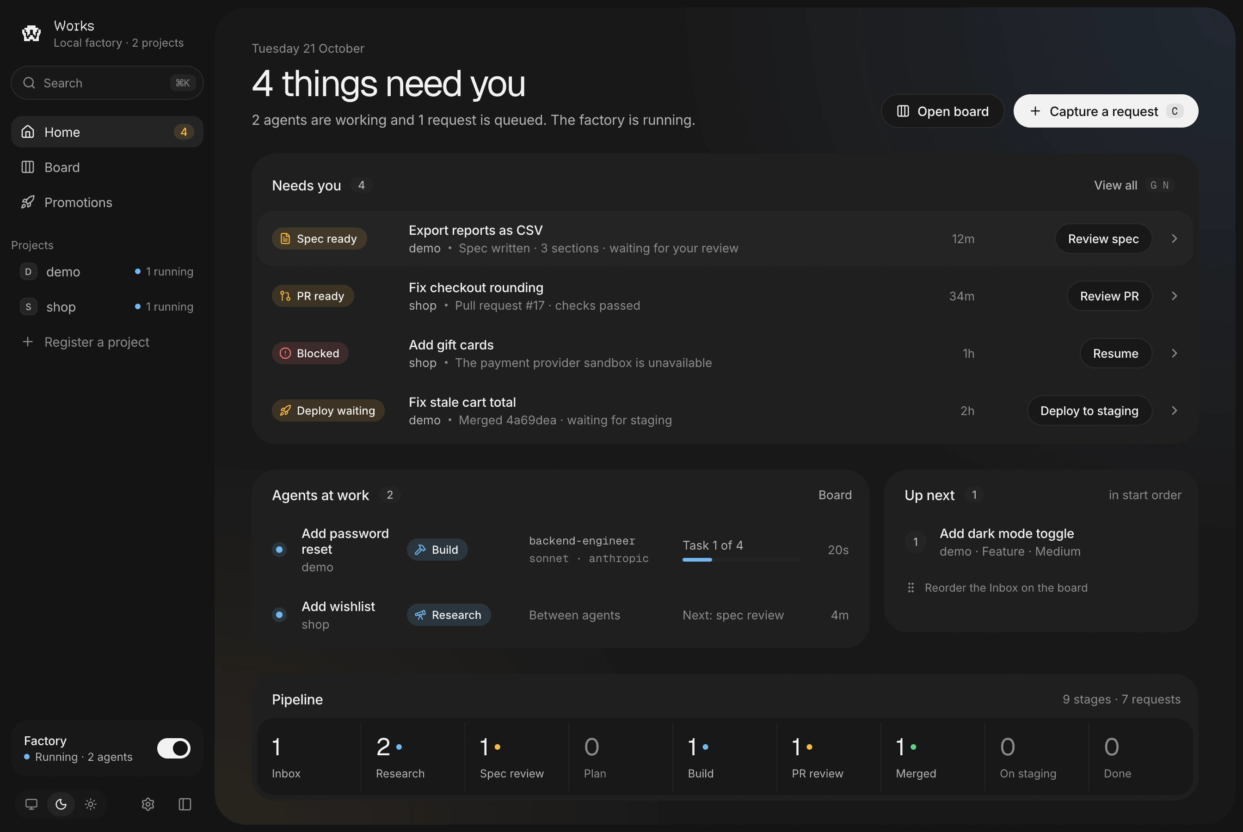Click Review PR button
Viewport: 1243px width, 832px height.
click(x=1109, y=296)
